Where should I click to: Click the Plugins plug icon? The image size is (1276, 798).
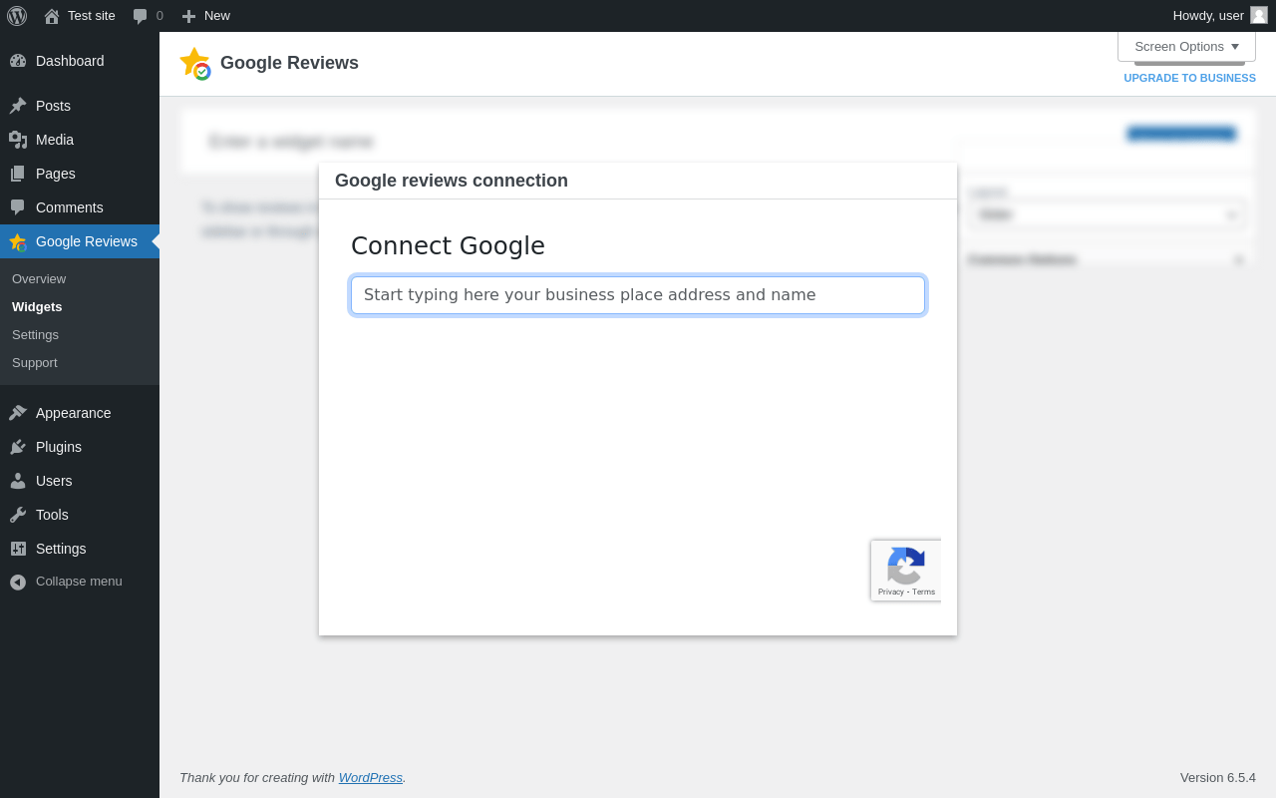coord(18,447)
